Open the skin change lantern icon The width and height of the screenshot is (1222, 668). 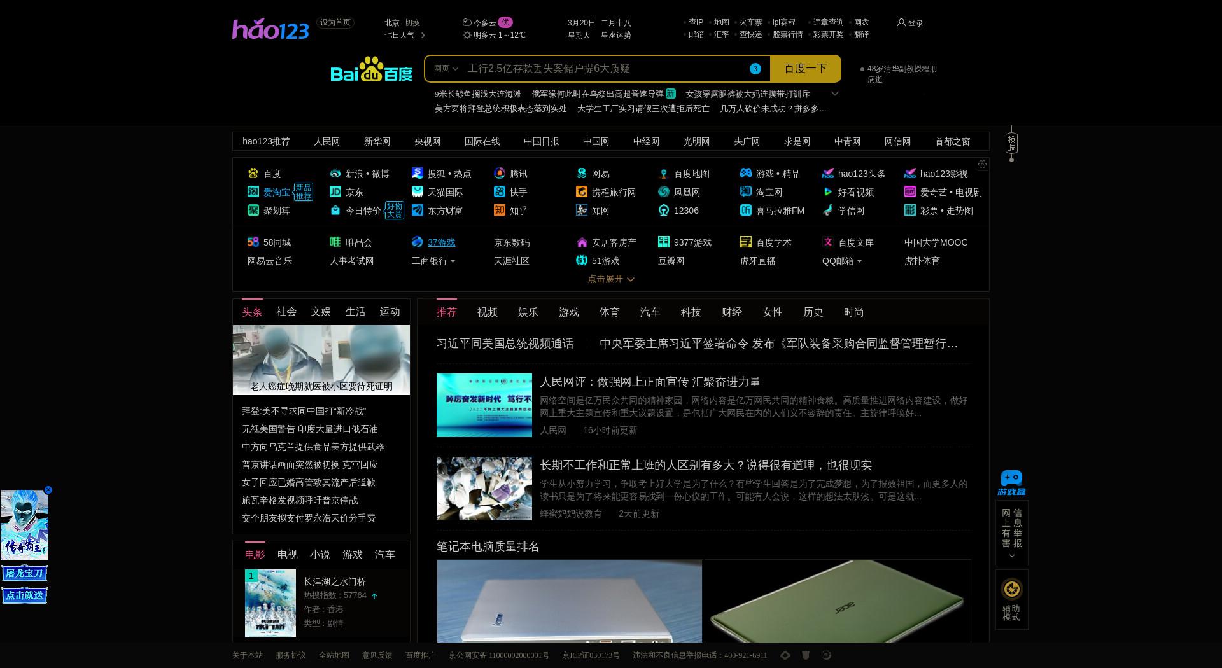point(1011,143)
